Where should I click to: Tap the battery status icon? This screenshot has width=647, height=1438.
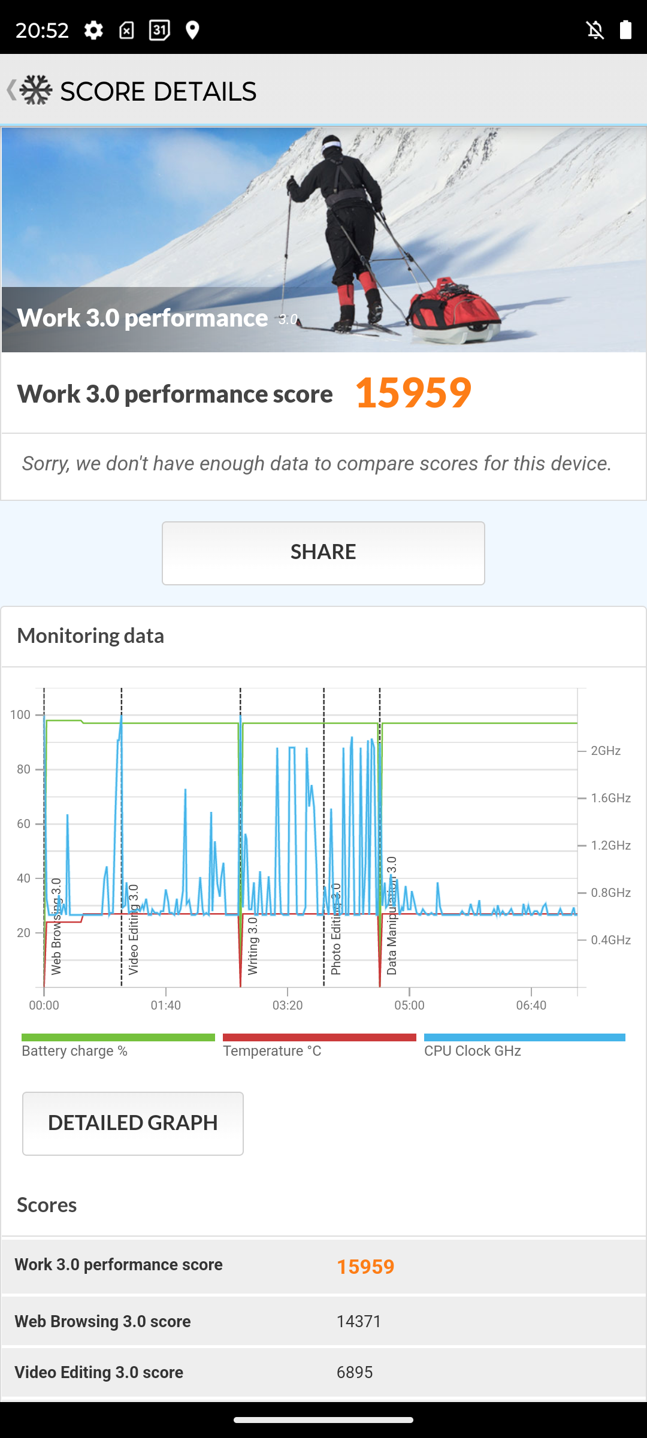coord(625,30)
